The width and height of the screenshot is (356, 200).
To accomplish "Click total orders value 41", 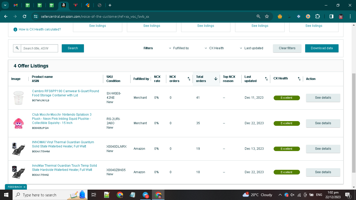I will 198,98.
